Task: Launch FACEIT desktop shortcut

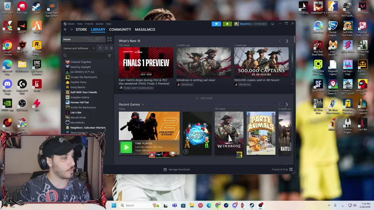Action: [x=22, y=28]
